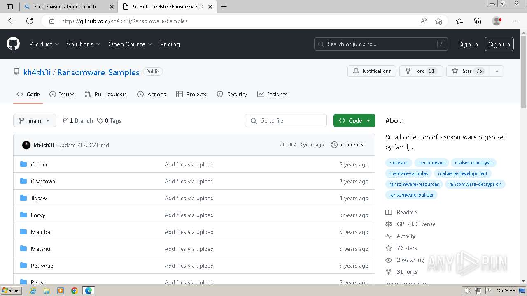Viewport: 527px width, 296px height.
Task: Open the Petrwrap folder
Action: pos(42,266)
